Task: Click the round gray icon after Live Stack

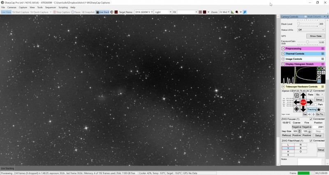Action: [x=112, y=12]
